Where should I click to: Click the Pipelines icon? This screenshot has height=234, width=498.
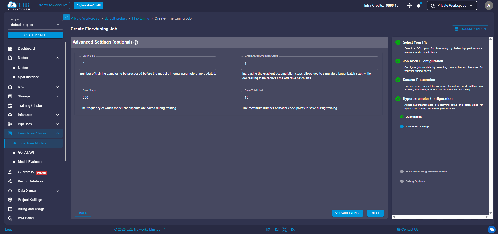(10, 124)
